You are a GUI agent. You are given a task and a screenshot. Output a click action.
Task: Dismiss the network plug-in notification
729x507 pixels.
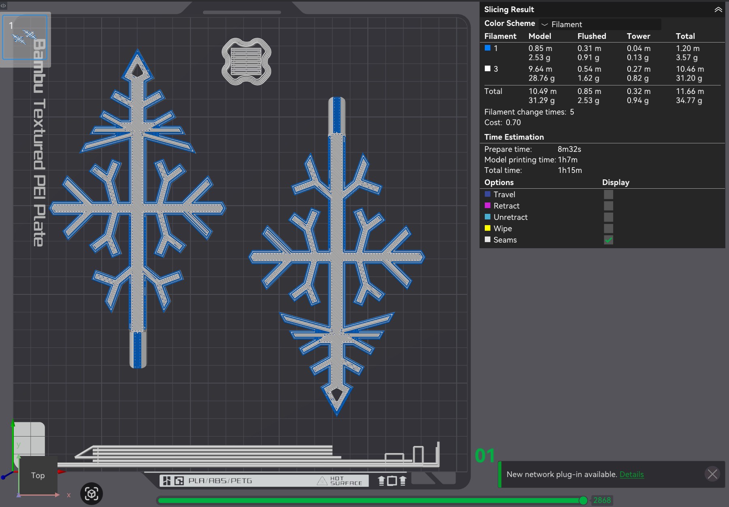click(x=712, y=474)
